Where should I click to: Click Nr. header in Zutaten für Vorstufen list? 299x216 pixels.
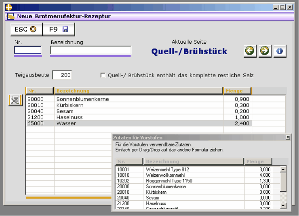coord(129,161)
